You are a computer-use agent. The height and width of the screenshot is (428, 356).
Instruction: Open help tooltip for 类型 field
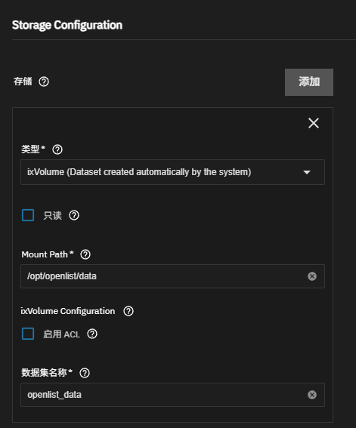tap(57, 149)
